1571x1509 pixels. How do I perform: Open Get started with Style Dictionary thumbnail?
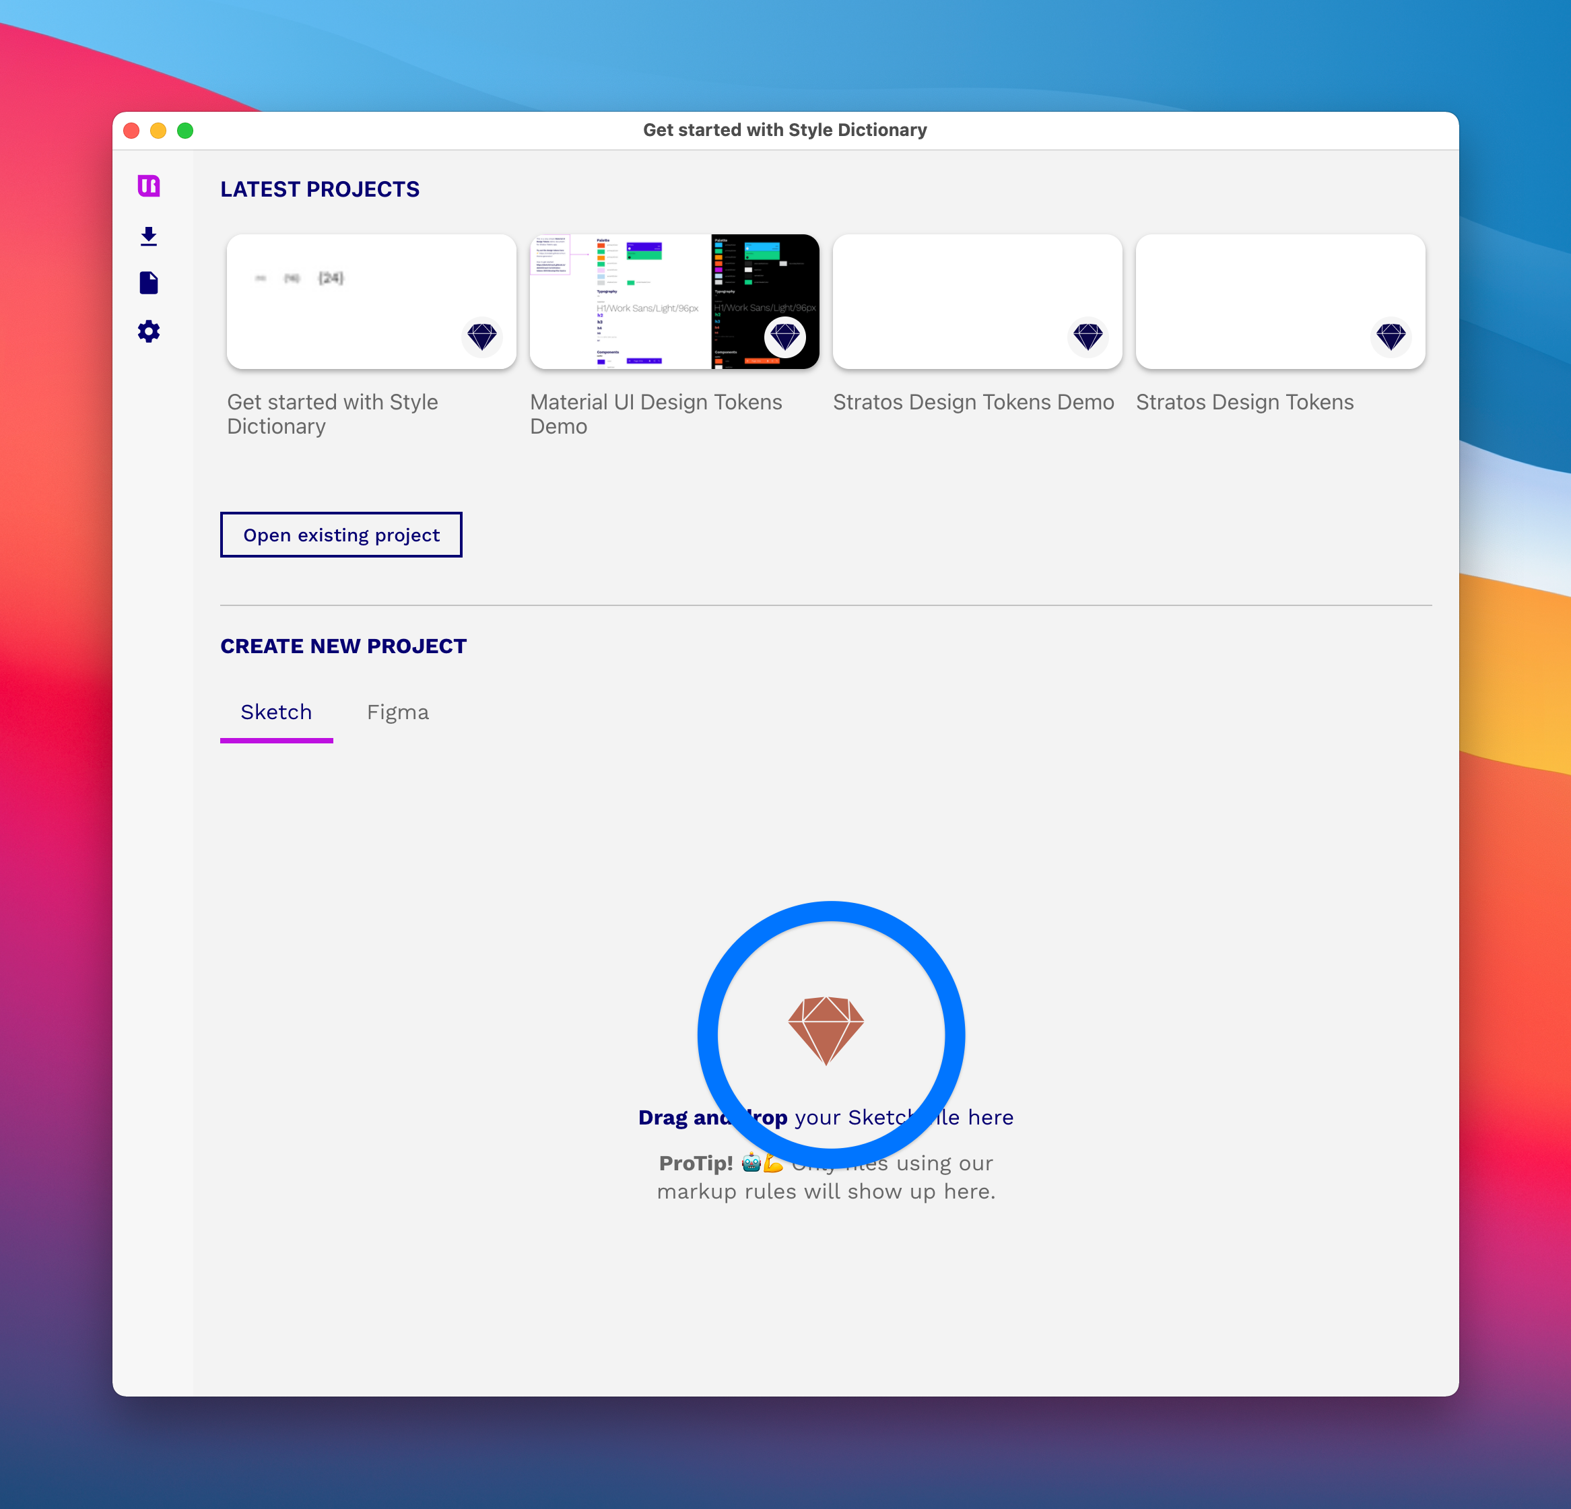point(371,301)
